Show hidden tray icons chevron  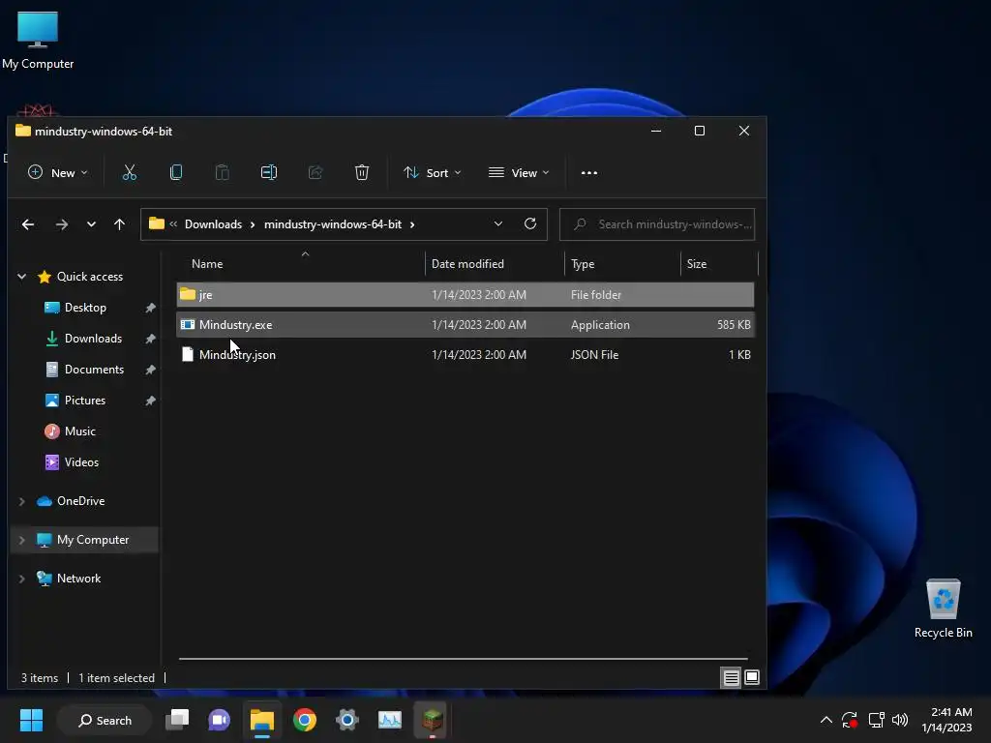pyautogui.click(x=826, y=720)
